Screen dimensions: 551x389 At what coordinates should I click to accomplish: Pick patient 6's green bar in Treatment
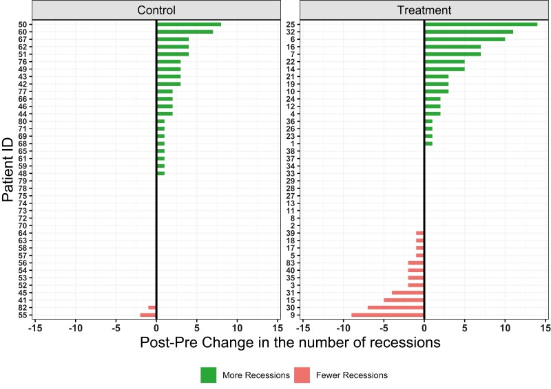coord(464,39)
